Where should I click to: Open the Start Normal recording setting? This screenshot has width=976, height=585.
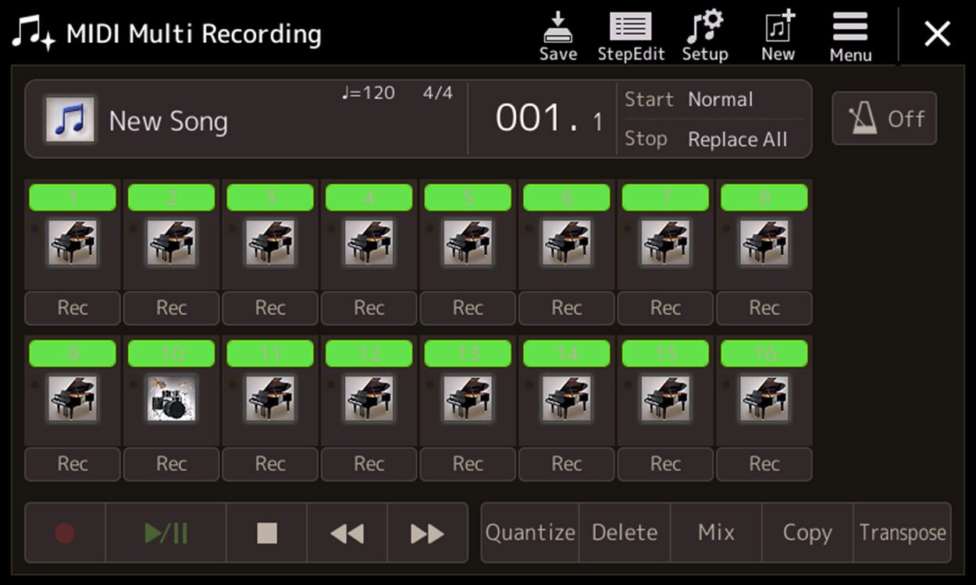click(x=714, y=100)
